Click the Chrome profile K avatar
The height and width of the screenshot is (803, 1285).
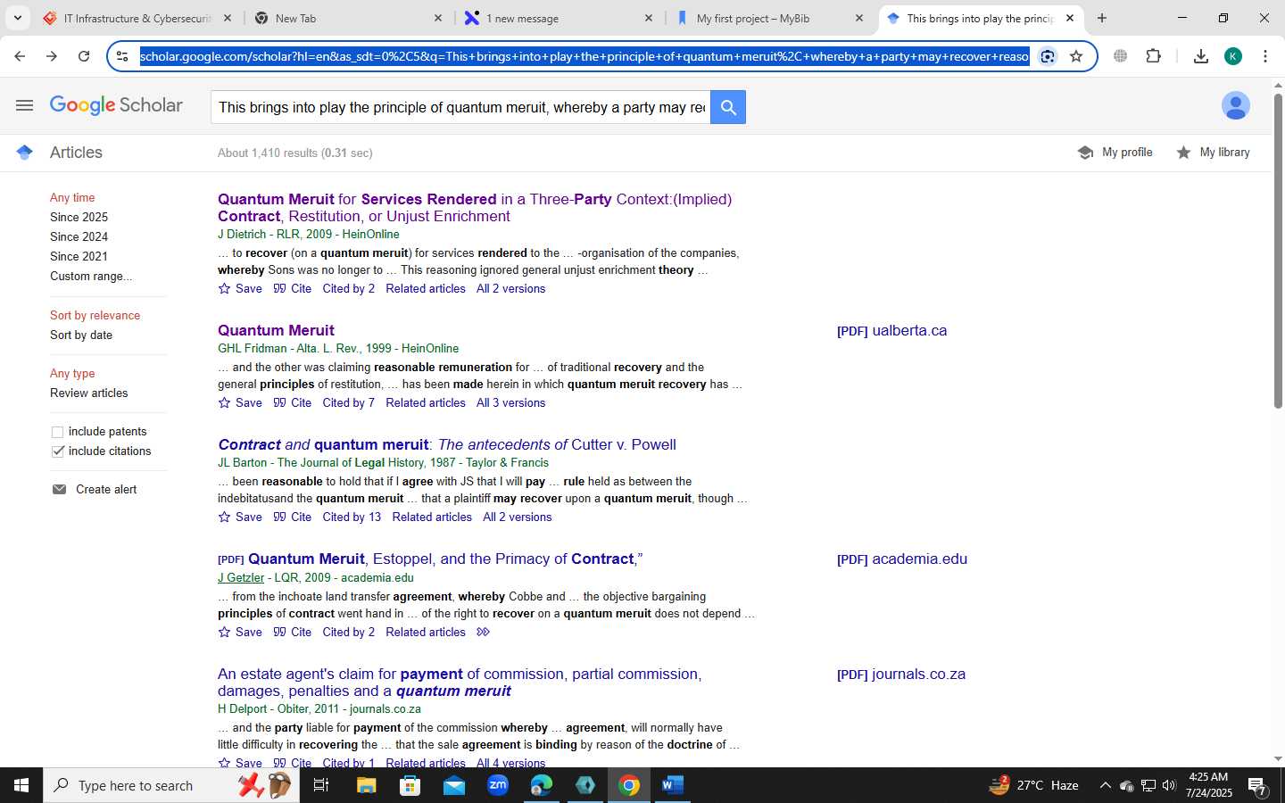pyautogui.click(x=1233, y=56)
